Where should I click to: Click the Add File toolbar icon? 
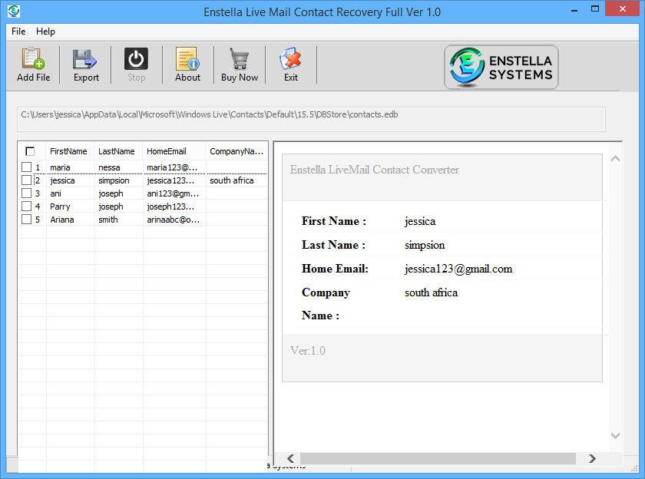(x=33, y=58)
